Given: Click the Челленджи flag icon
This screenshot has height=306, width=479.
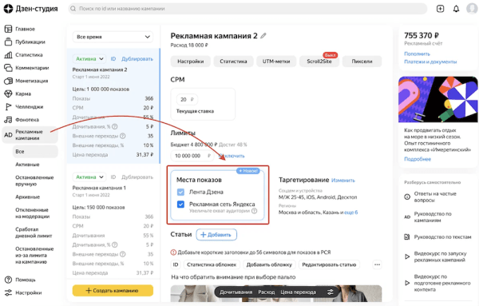Looking at the screenshot, I should tap(8, 107).
